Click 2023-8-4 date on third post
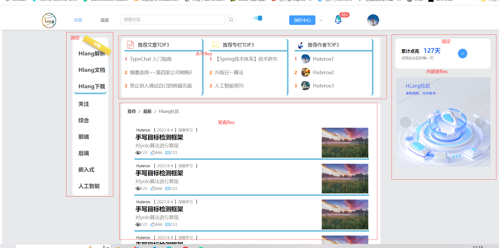Screen dimensions: 499x248 tap(165, 202)
